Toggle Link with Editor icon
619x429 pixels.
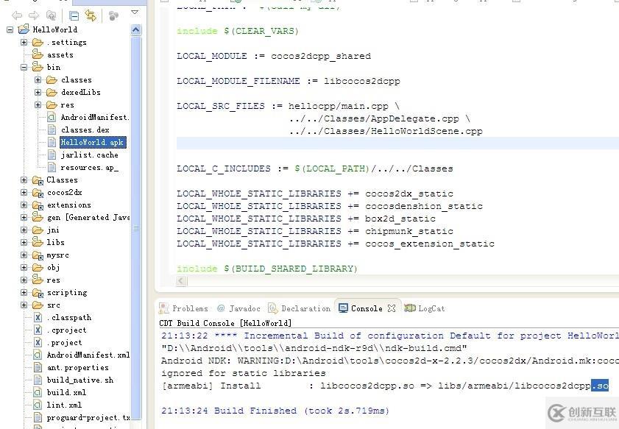[91, 15]
